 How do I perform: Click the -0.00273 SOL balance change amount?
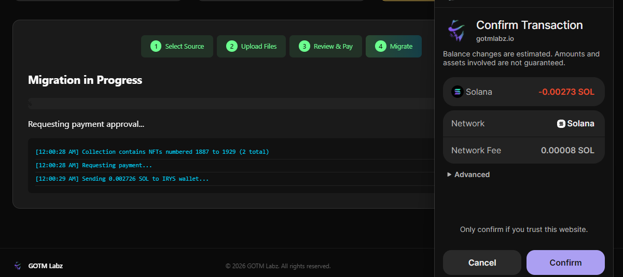(x=566, y=92)
